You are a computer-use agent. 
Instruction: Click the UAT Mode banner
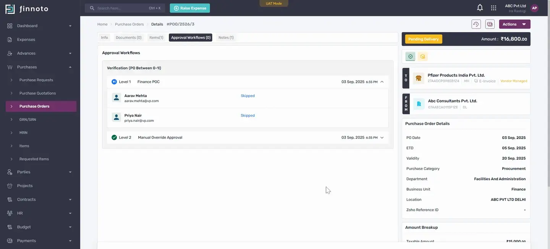(x=274, y=3)
